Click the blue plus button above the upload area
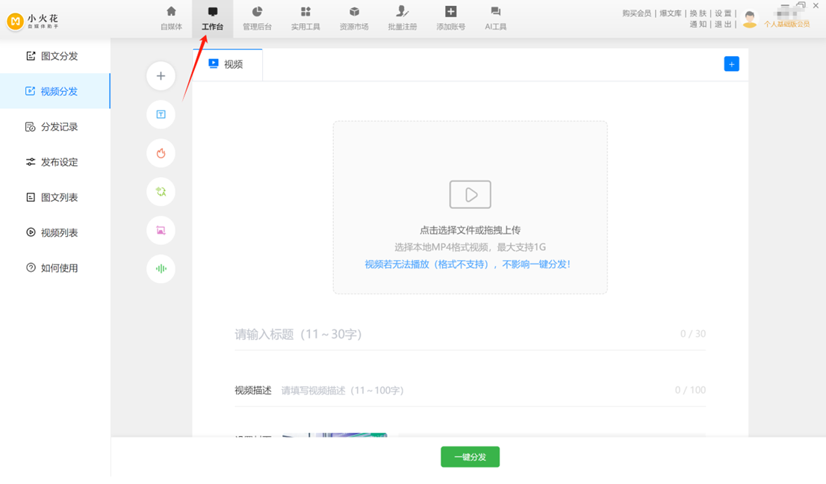Viewport: 826px width, 484px height. coord(731,63)
